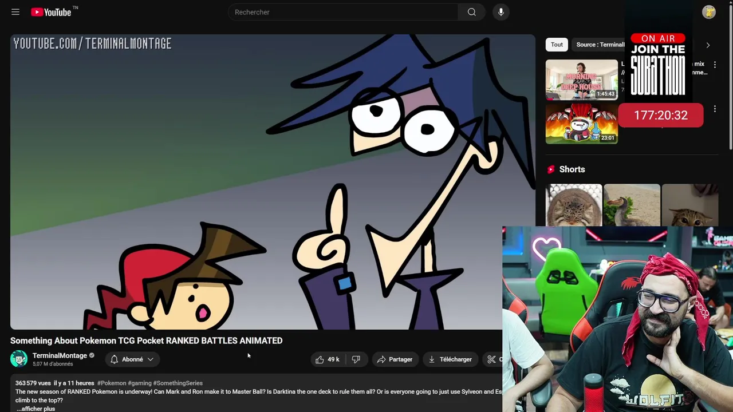Viewport: 733px width, 412px height.
Task: Click the 363 579 vues view count
Action: pos(33,383)
